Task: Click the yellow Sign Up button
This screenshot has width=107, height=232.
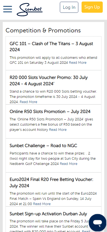Action: [92, 7]
